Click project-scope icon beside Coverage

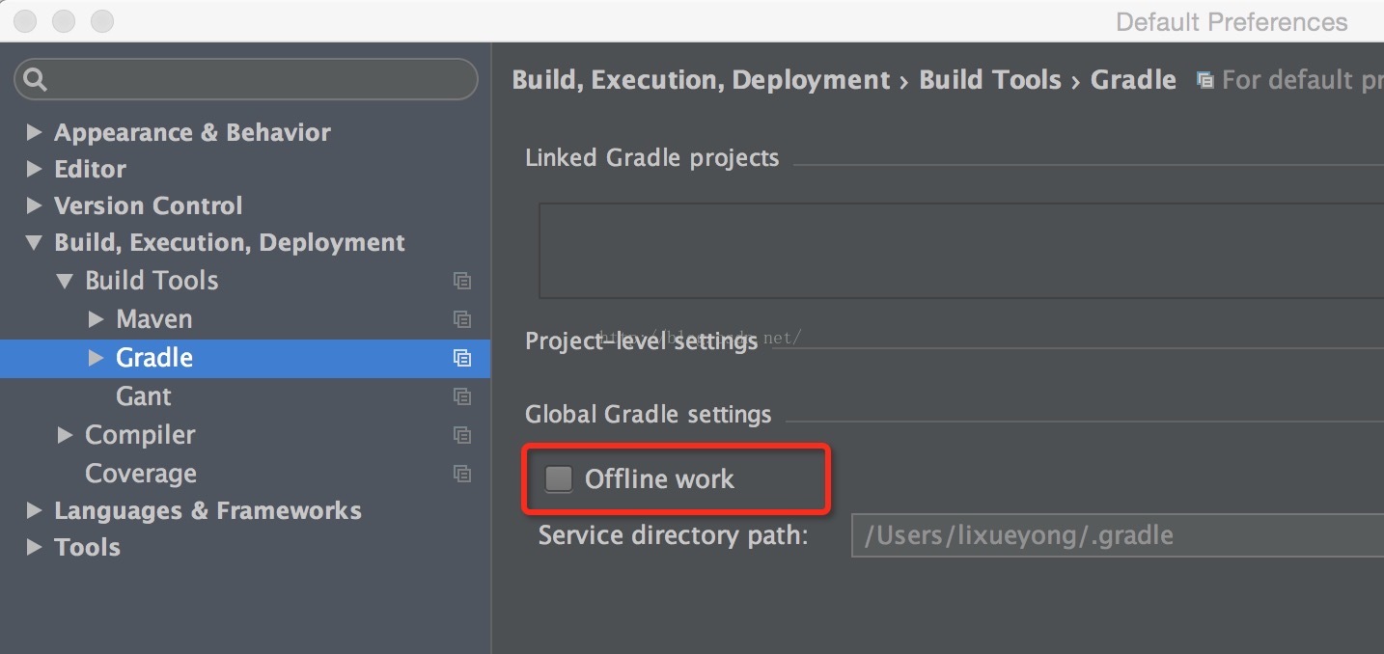coord(462,474)
